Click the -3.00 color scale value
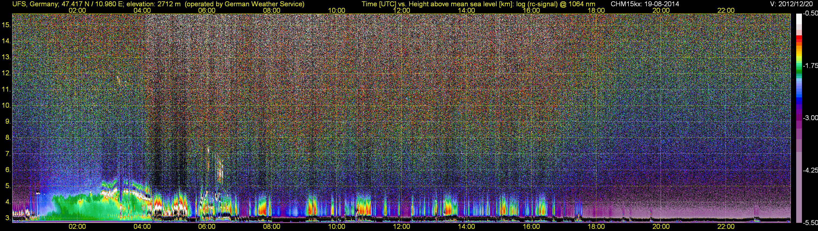 point(810,118)
